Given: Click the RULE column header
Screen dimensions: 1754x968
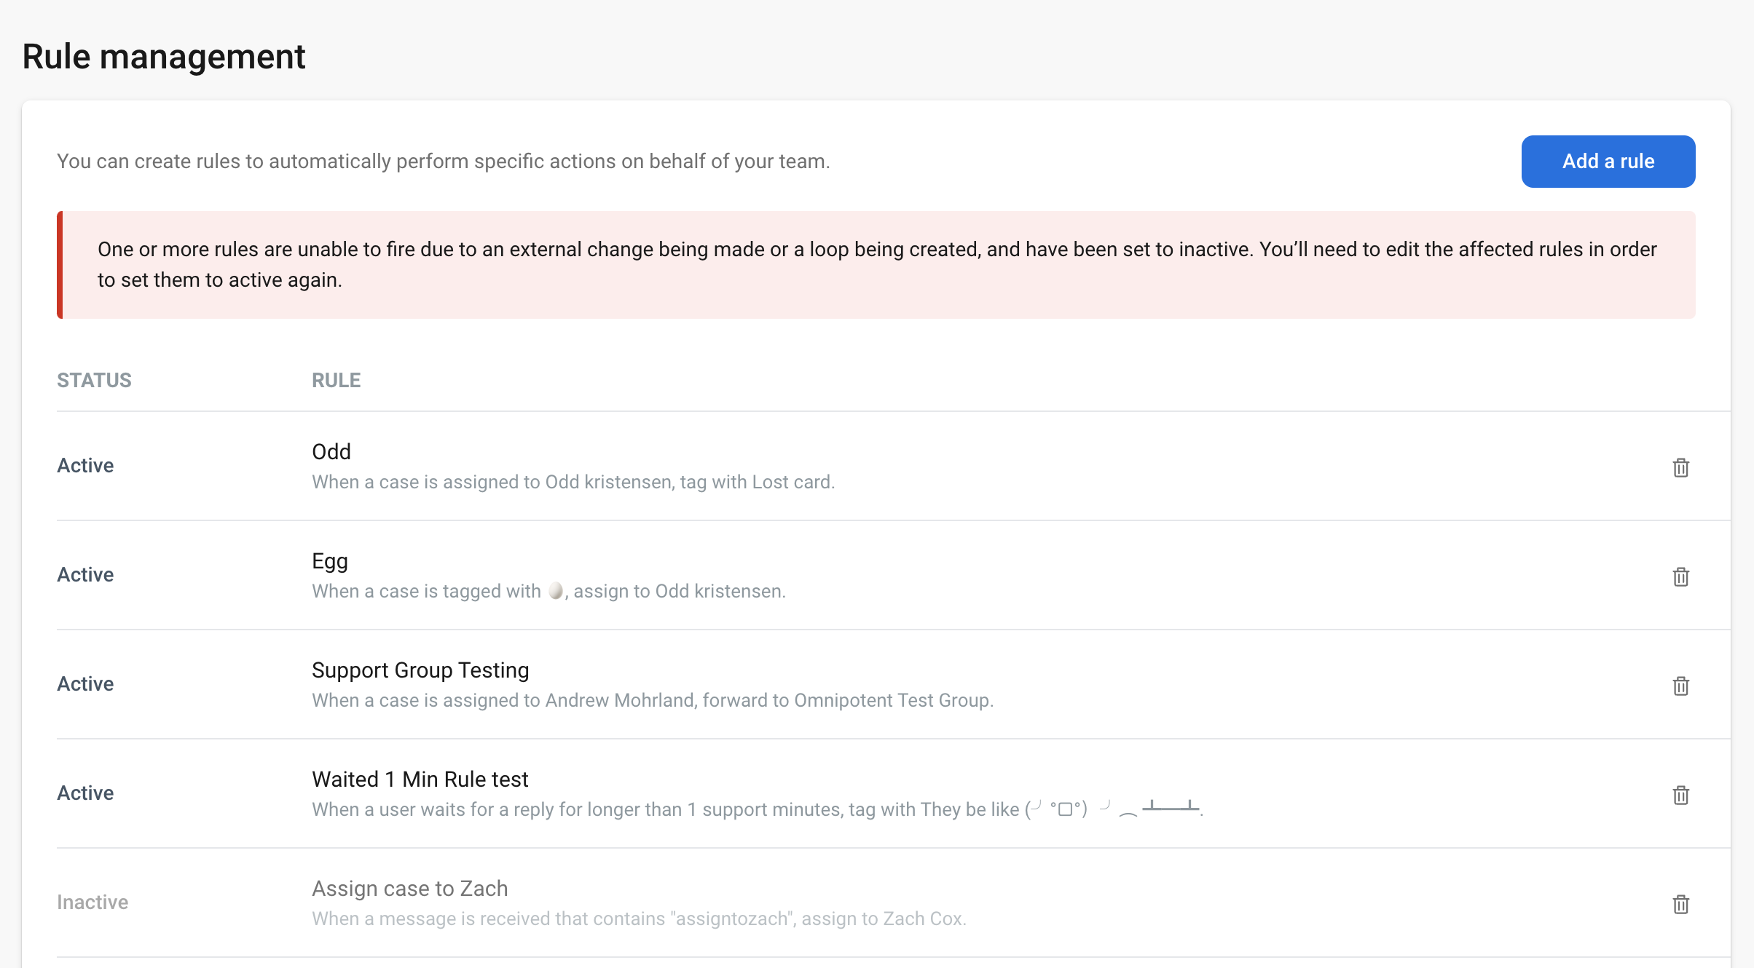Looking at the screenshot, I should point(336,381).
